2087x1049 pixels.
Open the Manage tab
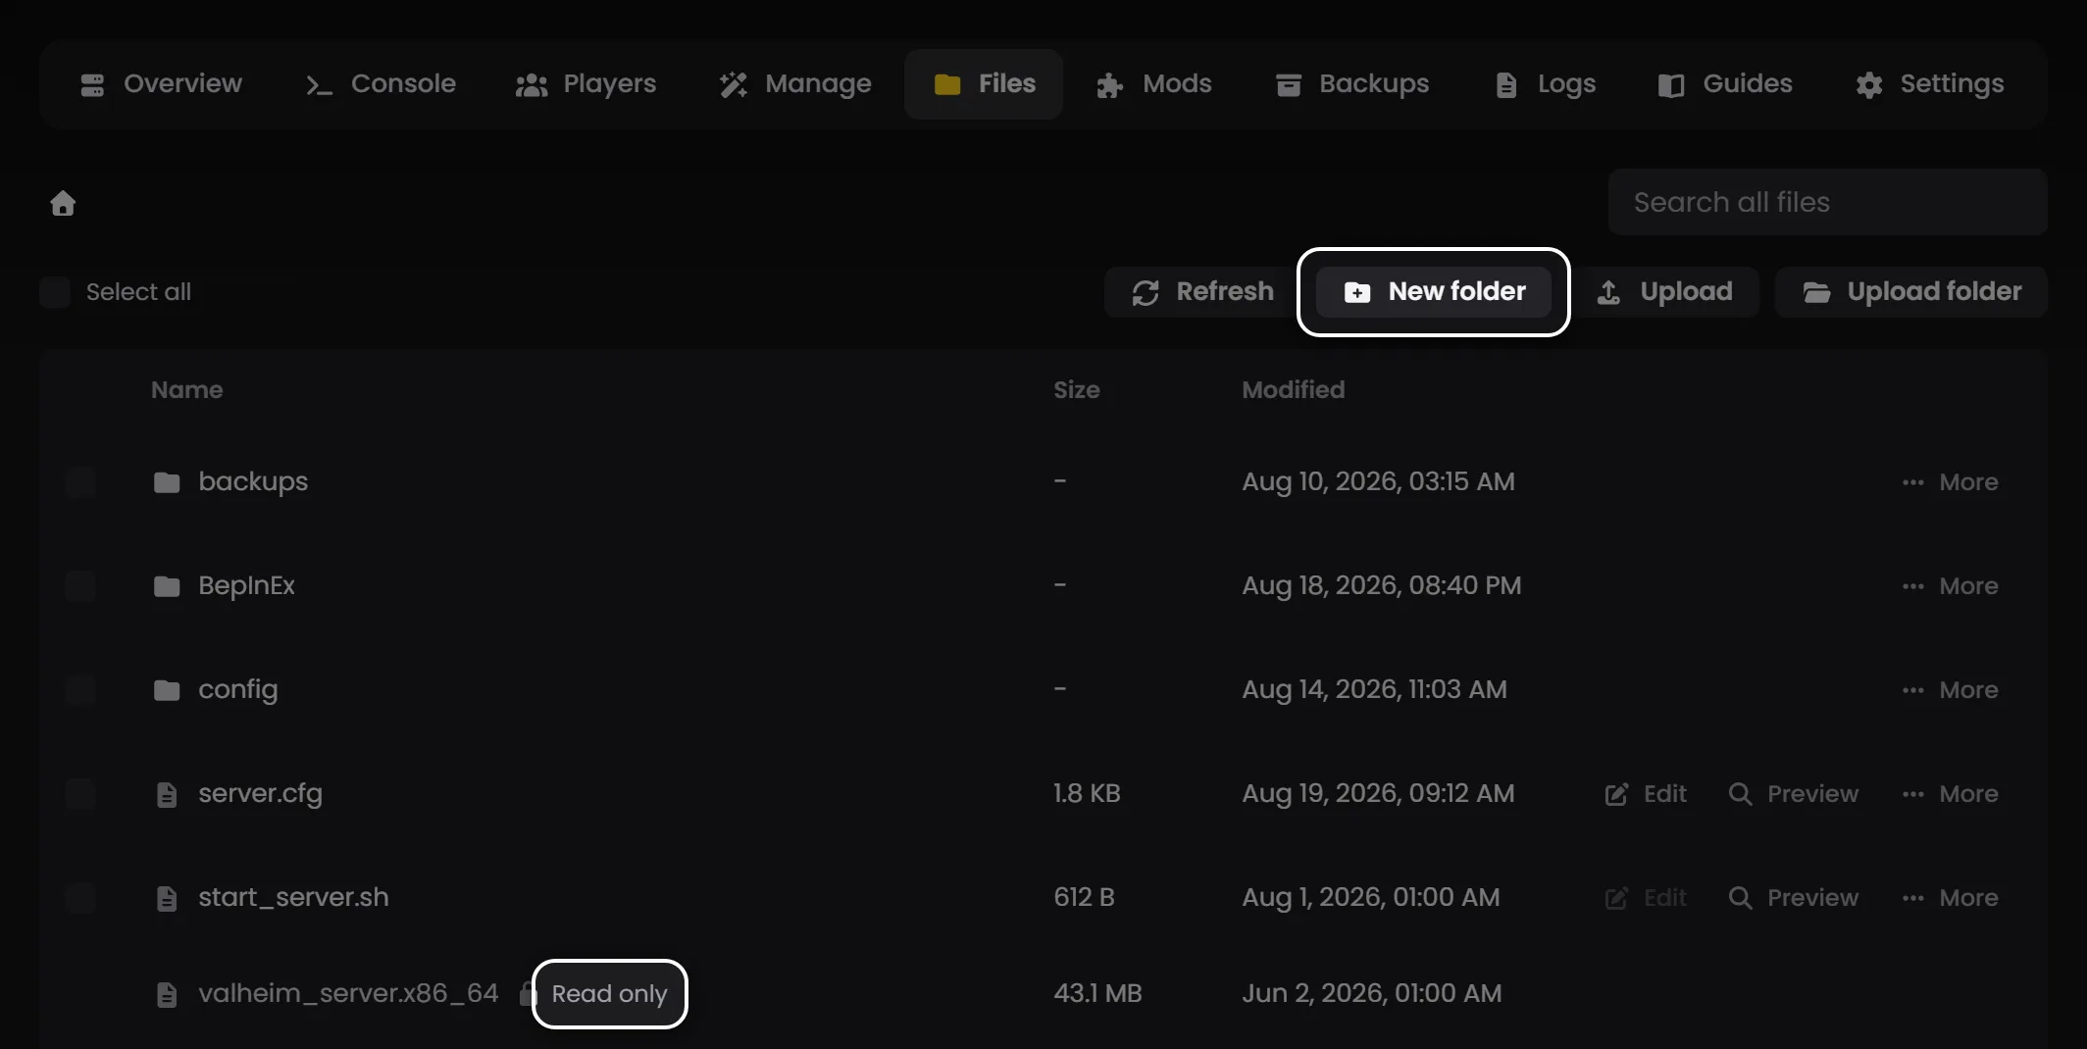tap(795, 84)
